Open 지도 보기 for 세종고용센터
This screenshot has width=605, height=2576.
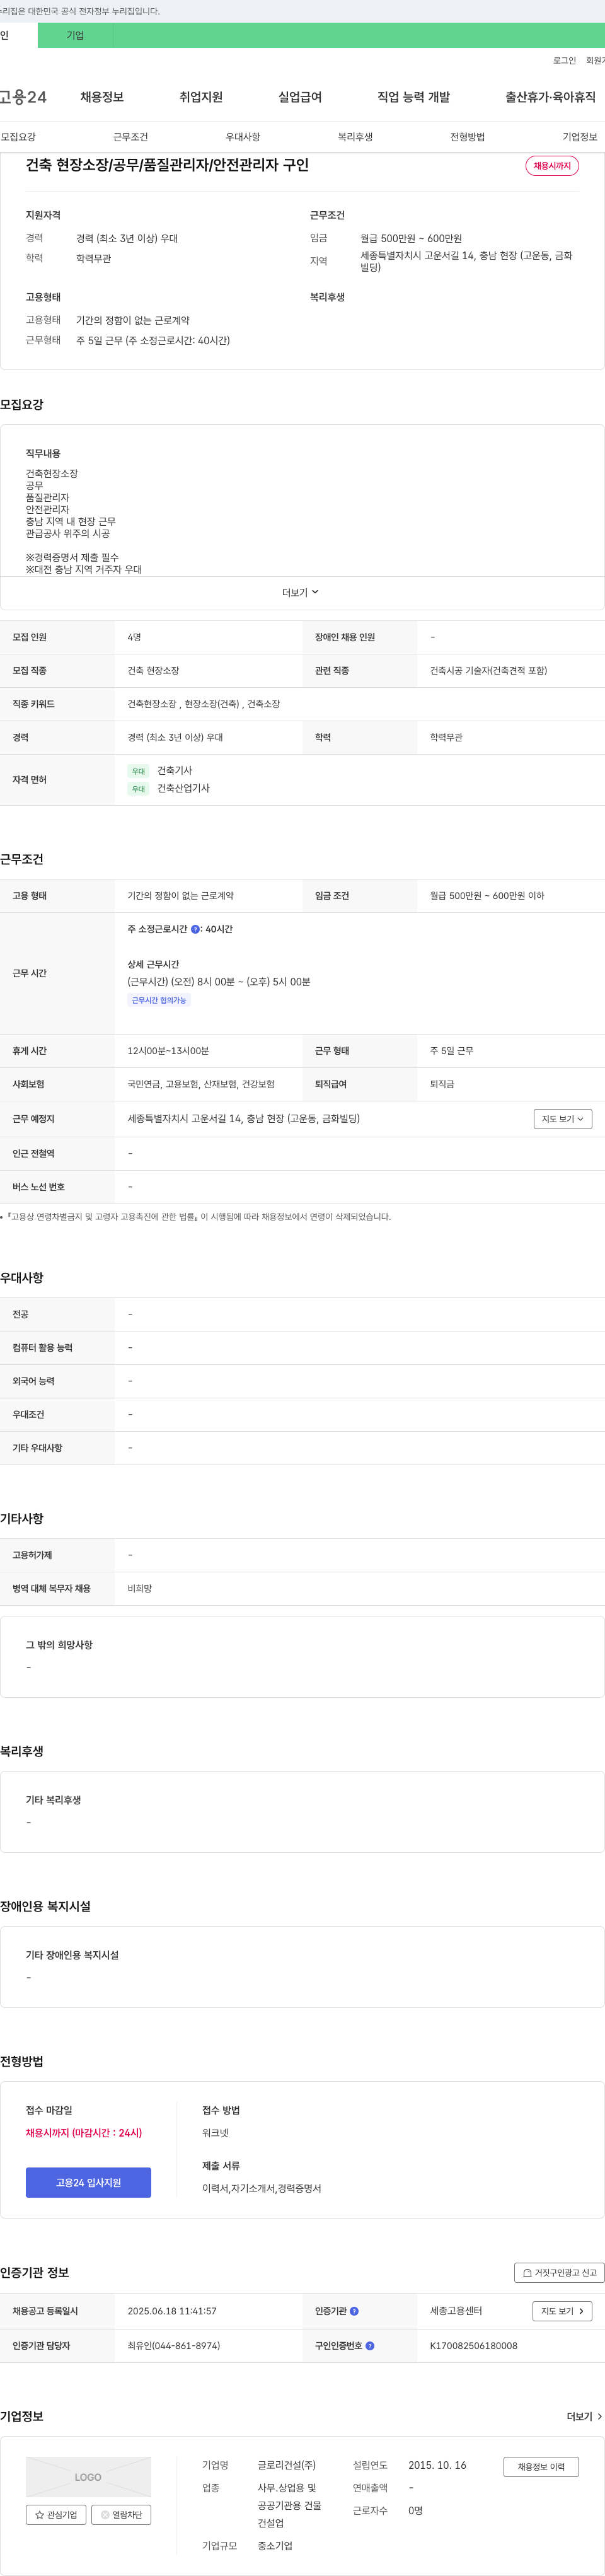click(x=562, y=2311)
